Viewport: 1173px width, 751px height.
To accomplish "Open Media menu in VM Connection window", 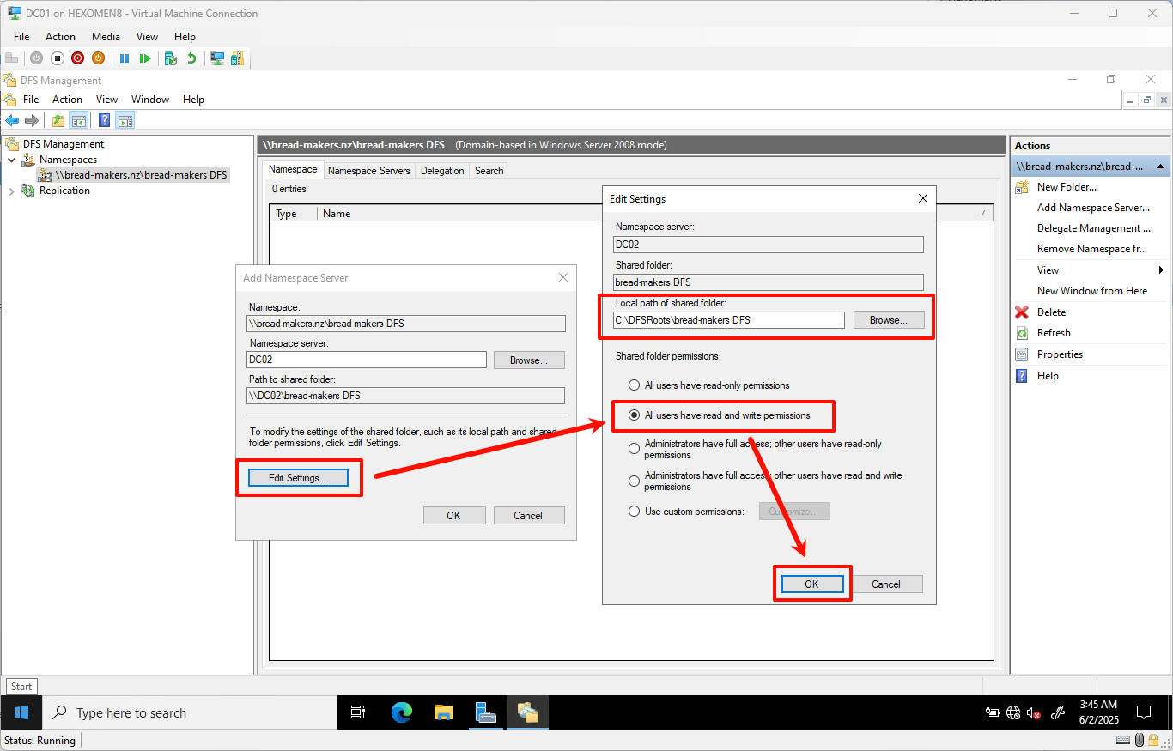I will click(106, 37).
